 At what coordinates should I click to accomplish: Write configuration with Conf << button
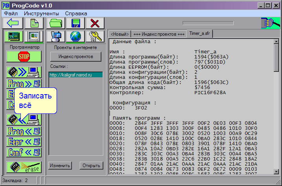point(24,152)
